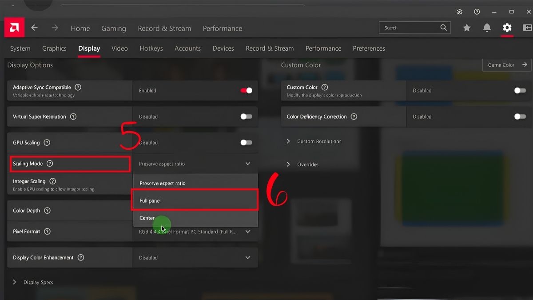Open Game Color settings
Viewport: 533px width, 300px height.
506,64
